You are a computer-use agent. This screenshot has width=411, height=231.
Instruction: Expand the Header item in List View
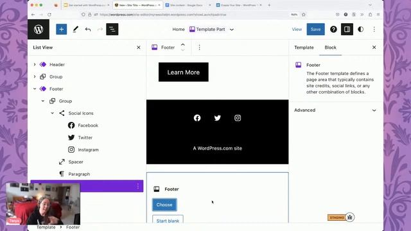click(x=35, y=64)
